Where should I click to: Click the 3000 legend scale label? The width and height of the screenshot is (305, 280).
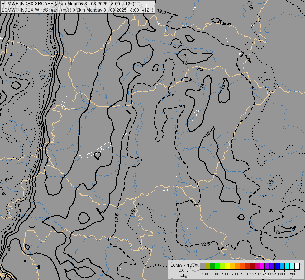coord(284,274)
